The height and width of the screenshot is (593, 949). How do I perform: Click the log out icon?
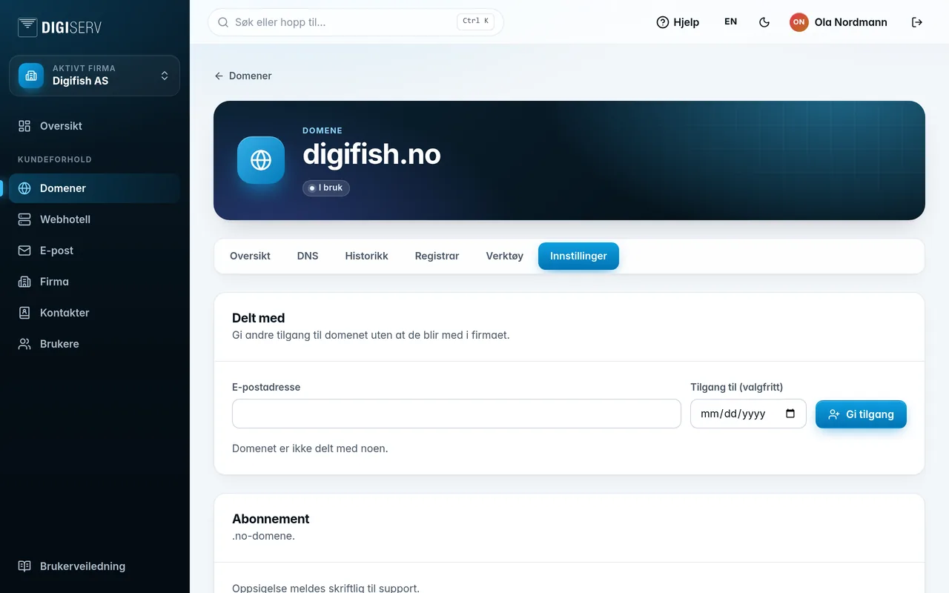(x=917, y=22)
